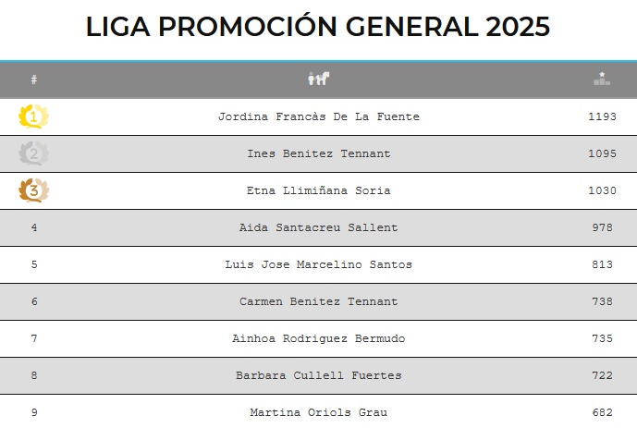Image resolution: width=637 pixels, height=428 pixels.
Task: Open Aida Santacreu Sallent's entry
Action: coord(319,227)
